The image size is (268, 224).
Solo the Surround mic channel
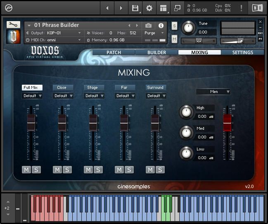pos(160,170)
